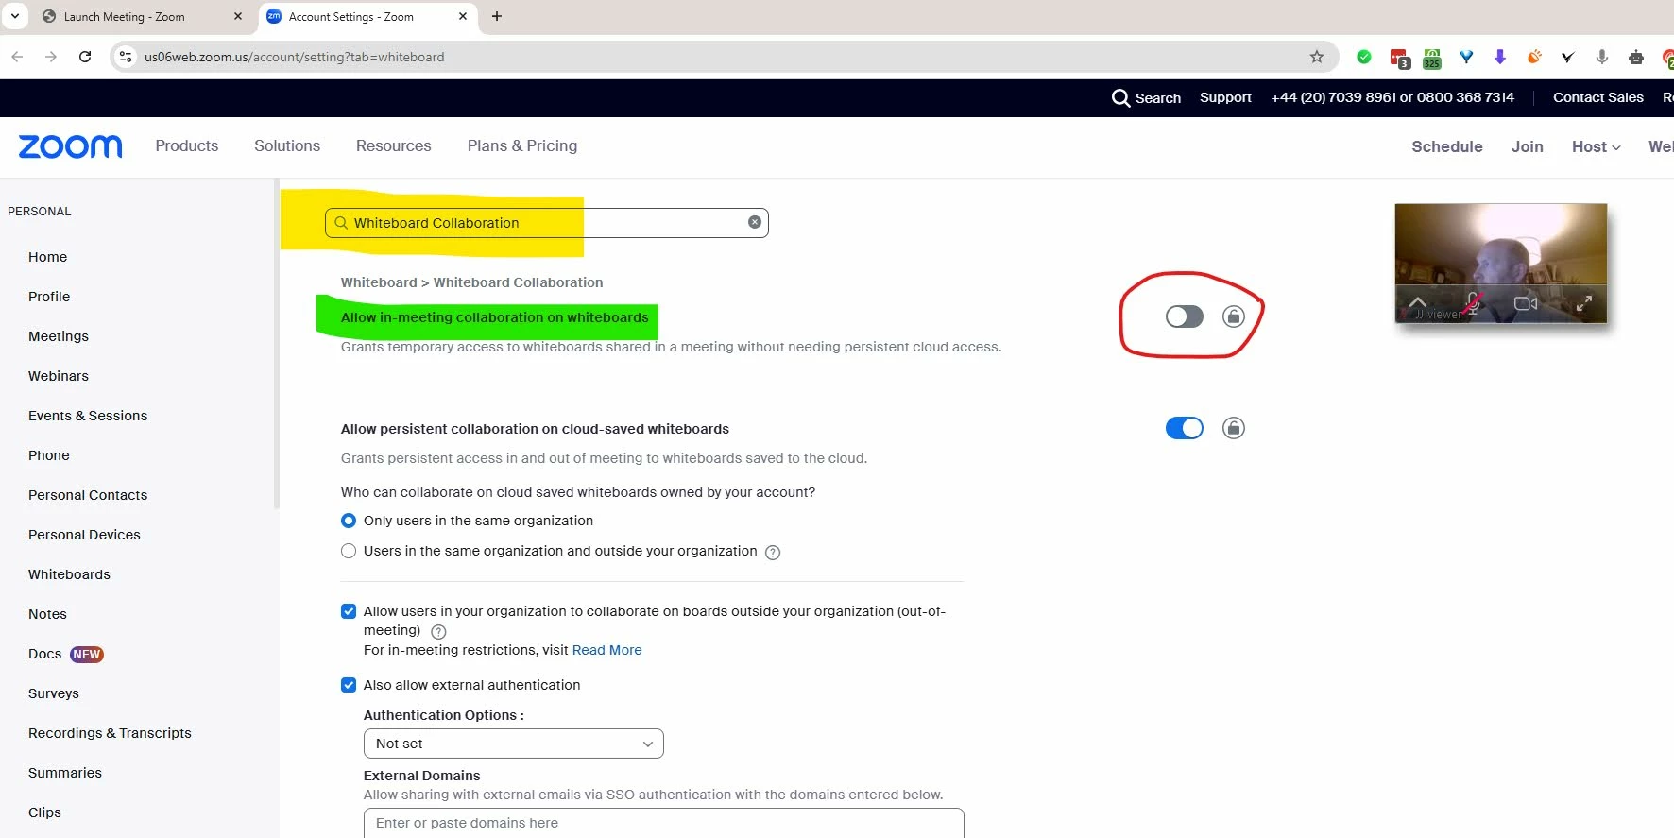Click the robot-shaped extension icon
1674x838 pixels.
1636,58
